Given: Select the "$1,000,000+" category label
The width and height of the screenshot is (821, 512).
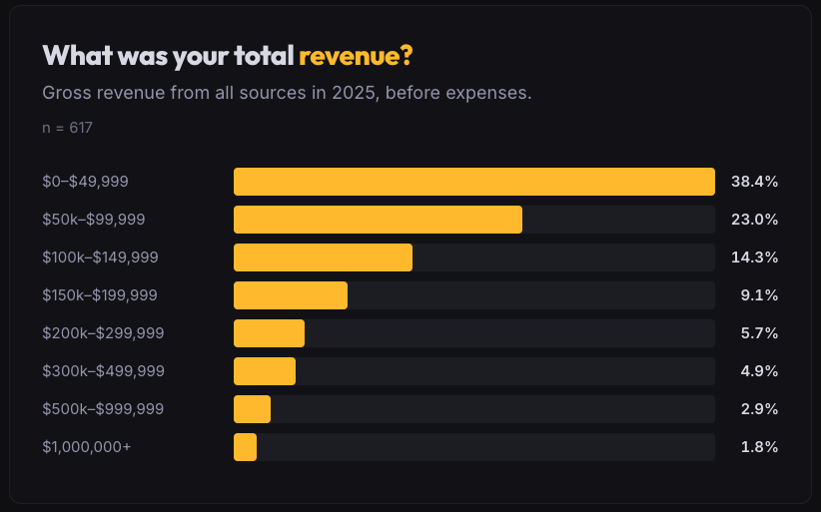Looking at the screenshot, I should tap(87, 447).
